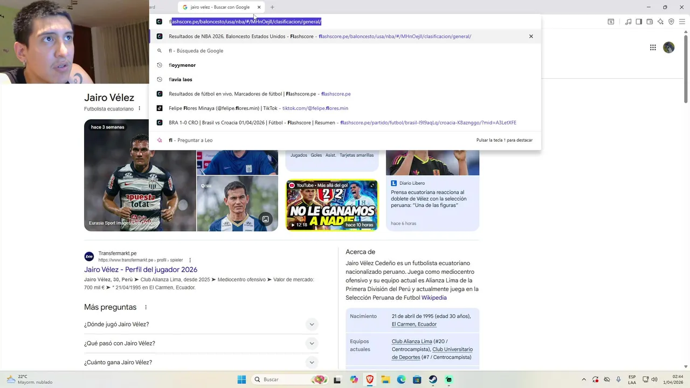Open Microsoft Store from taskbar
Screen dimensions: 690x388
(417, 379)
